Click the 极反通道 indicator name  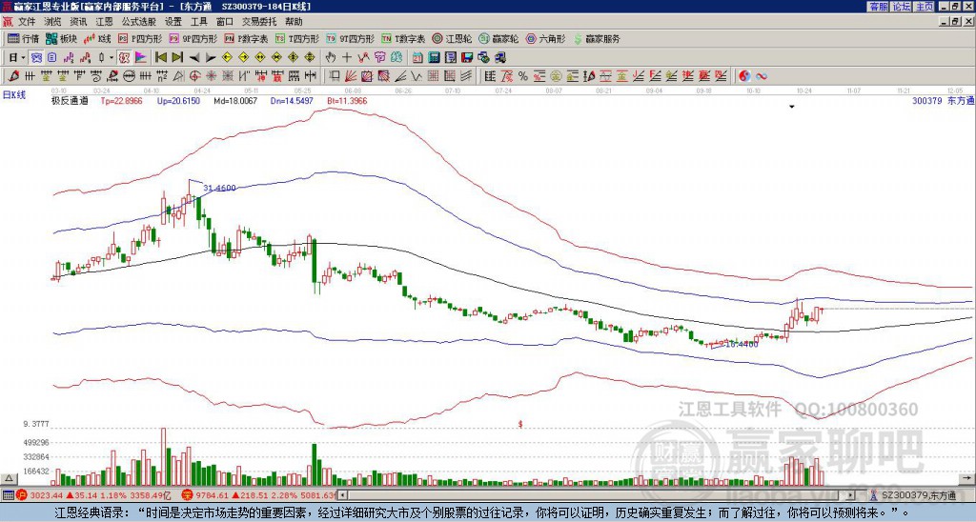tap(70, 100)
